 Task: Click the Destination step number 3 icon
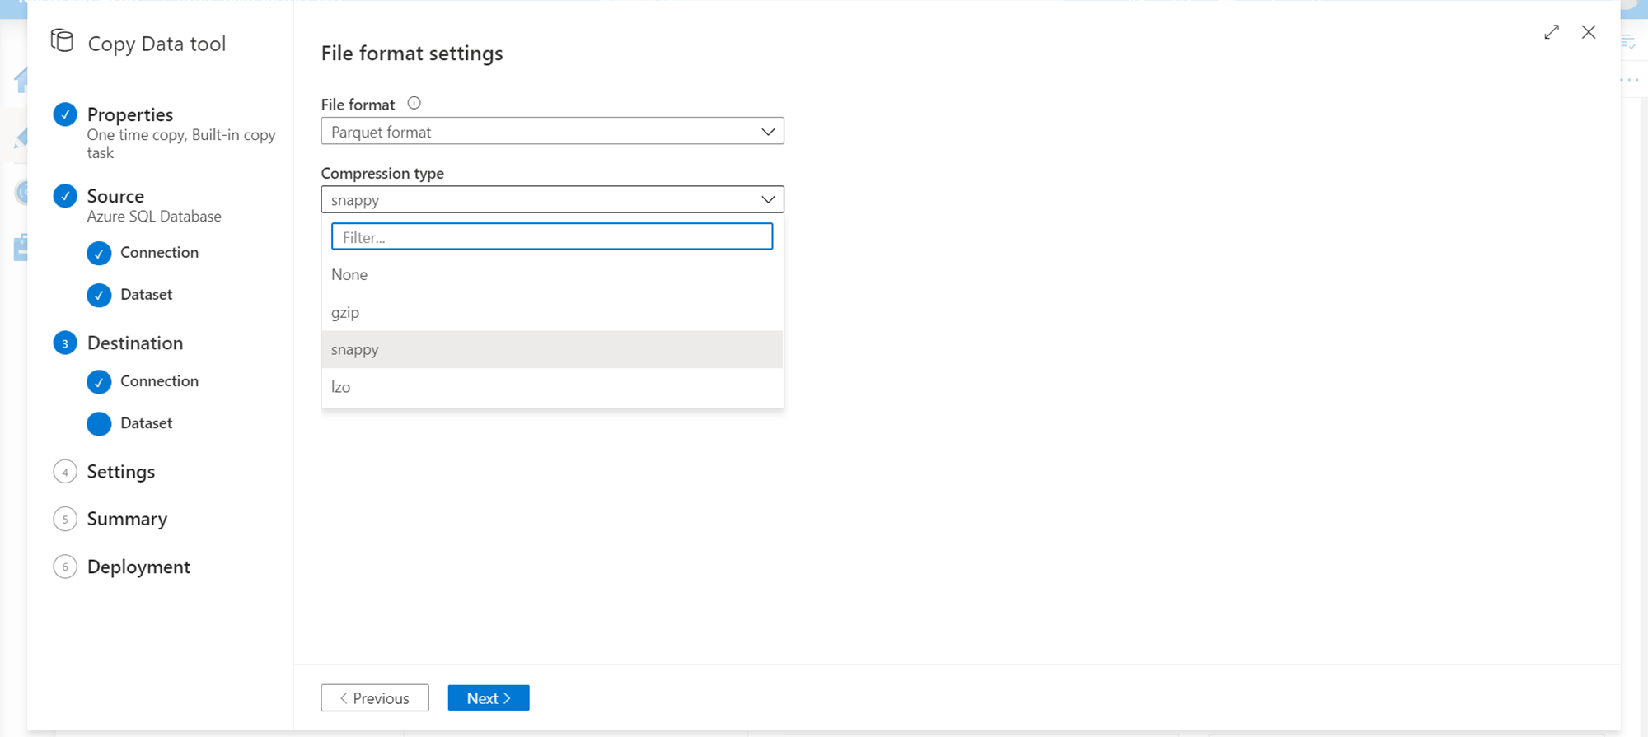click(x=65, y=343)
